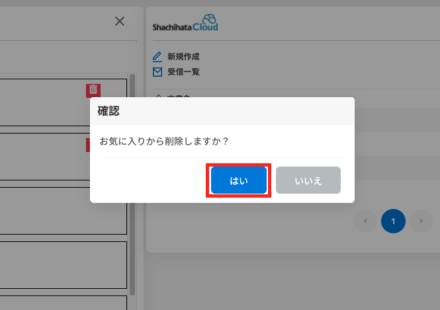Go to previous page with left chevron
This screenshot has height=310, width=440.
365,221
